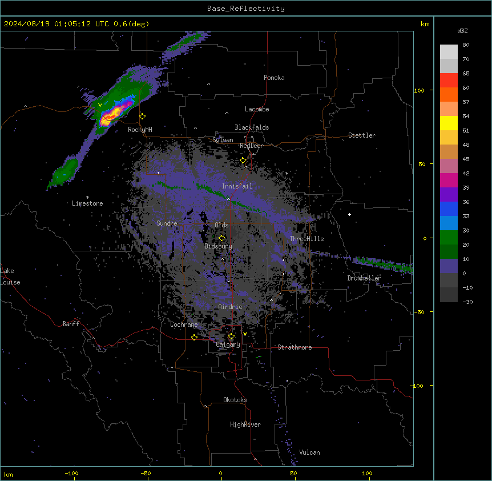This screenshot has height=481, width=492.
Task: Click the Drumheller town label
Action: (364, 278)
